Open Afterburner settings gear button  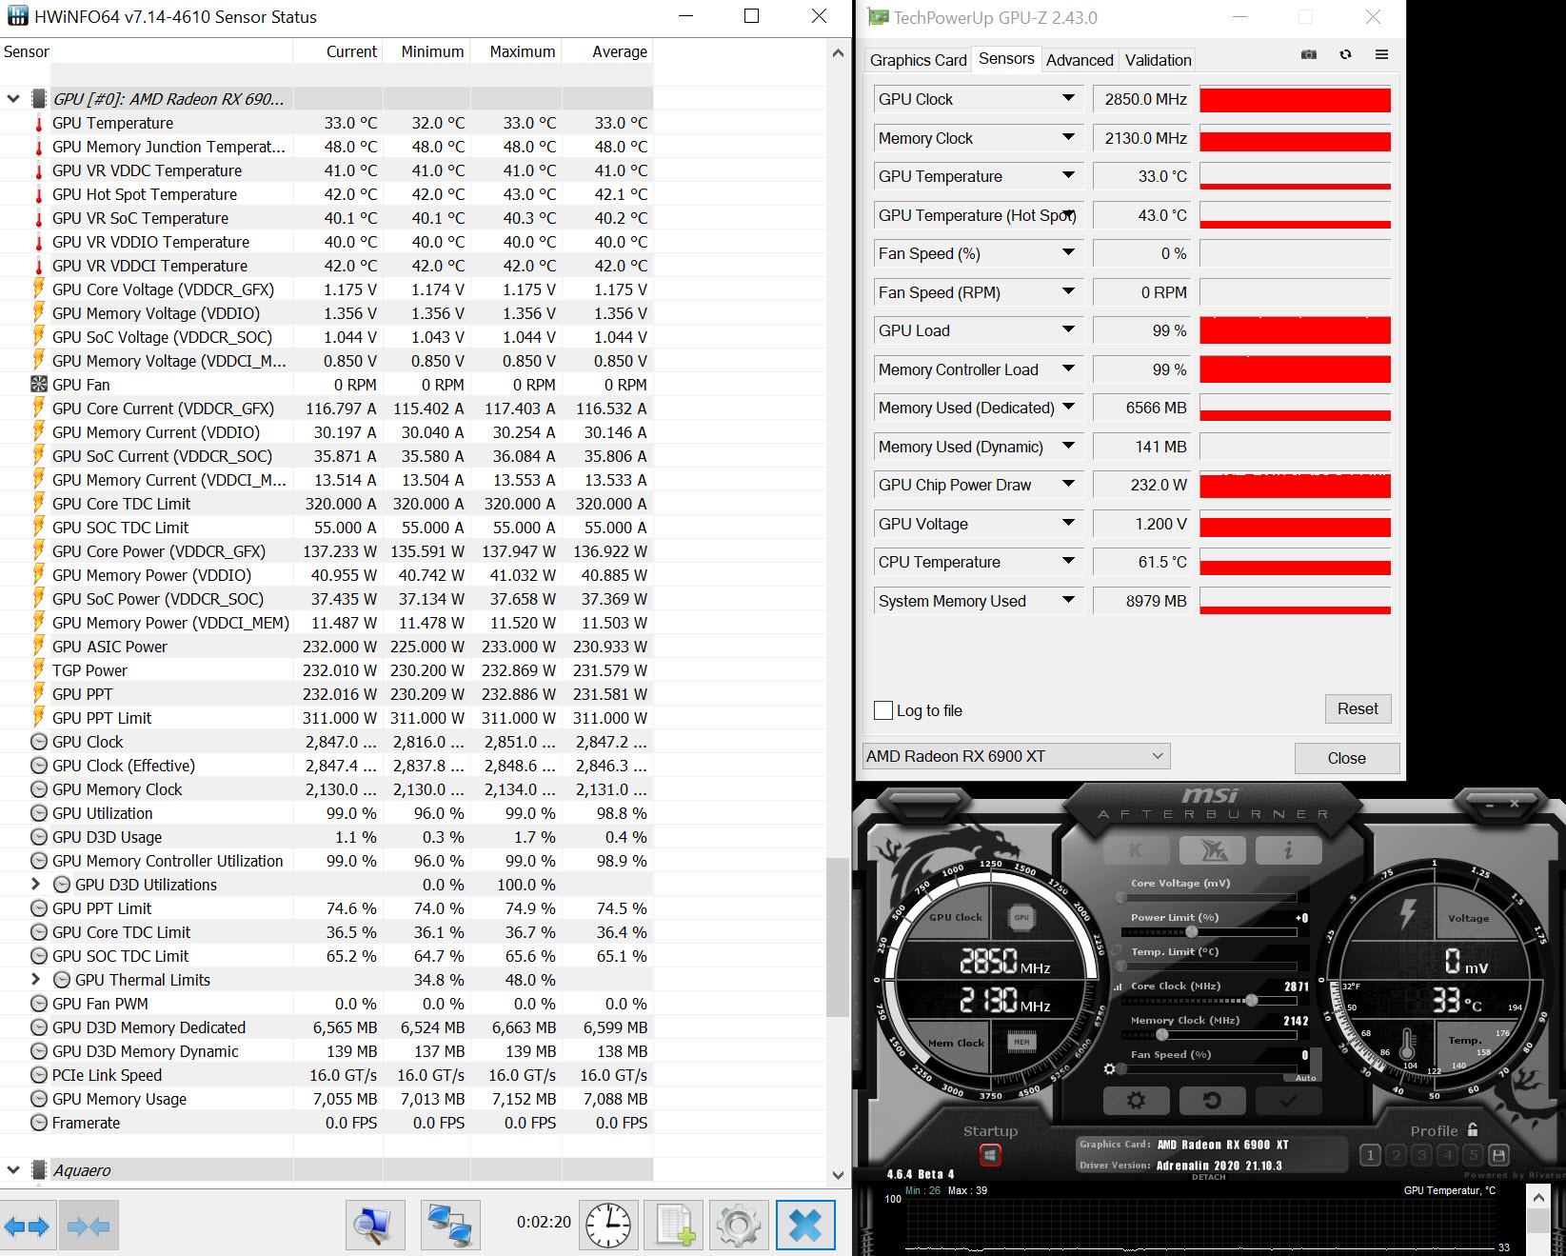[1136, 1100]
